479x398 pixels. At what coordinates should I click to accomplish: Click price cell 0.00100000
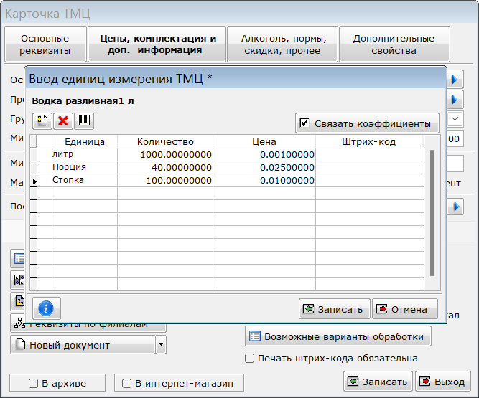264,155
